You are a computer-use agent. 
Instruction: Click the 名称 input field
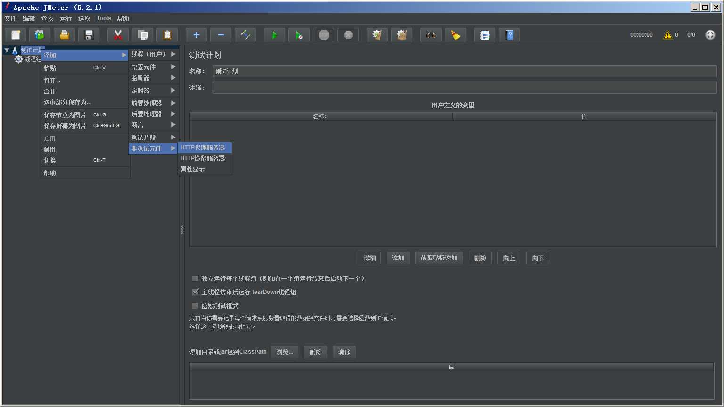464,71
